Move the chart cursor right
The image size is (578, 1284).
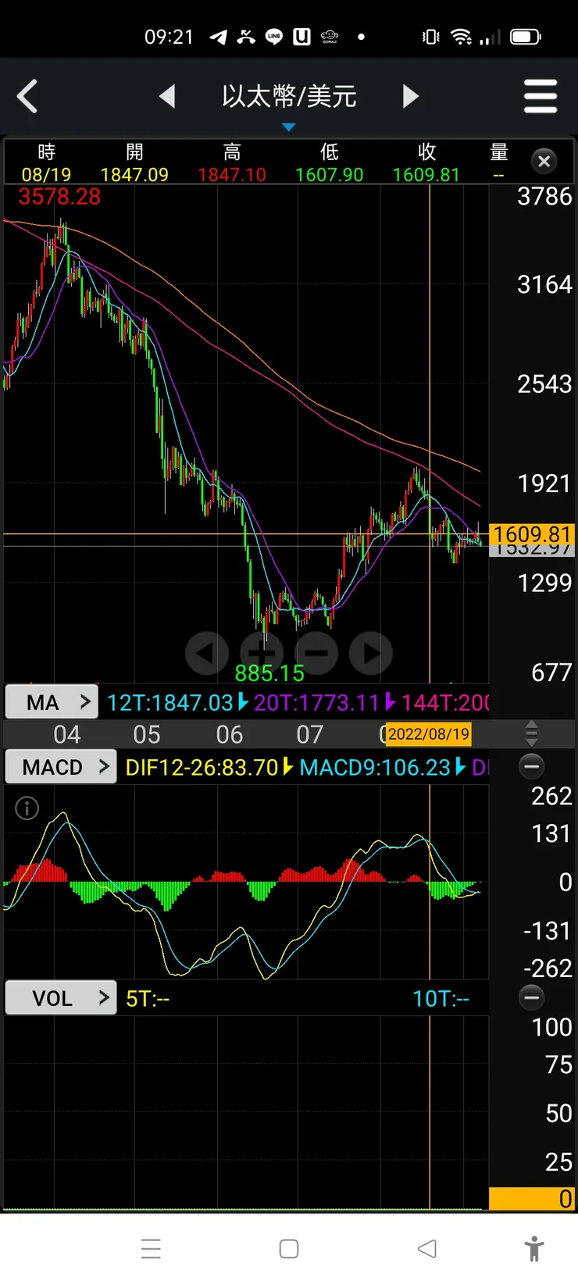pyautogui.click(x=371, y=653)
